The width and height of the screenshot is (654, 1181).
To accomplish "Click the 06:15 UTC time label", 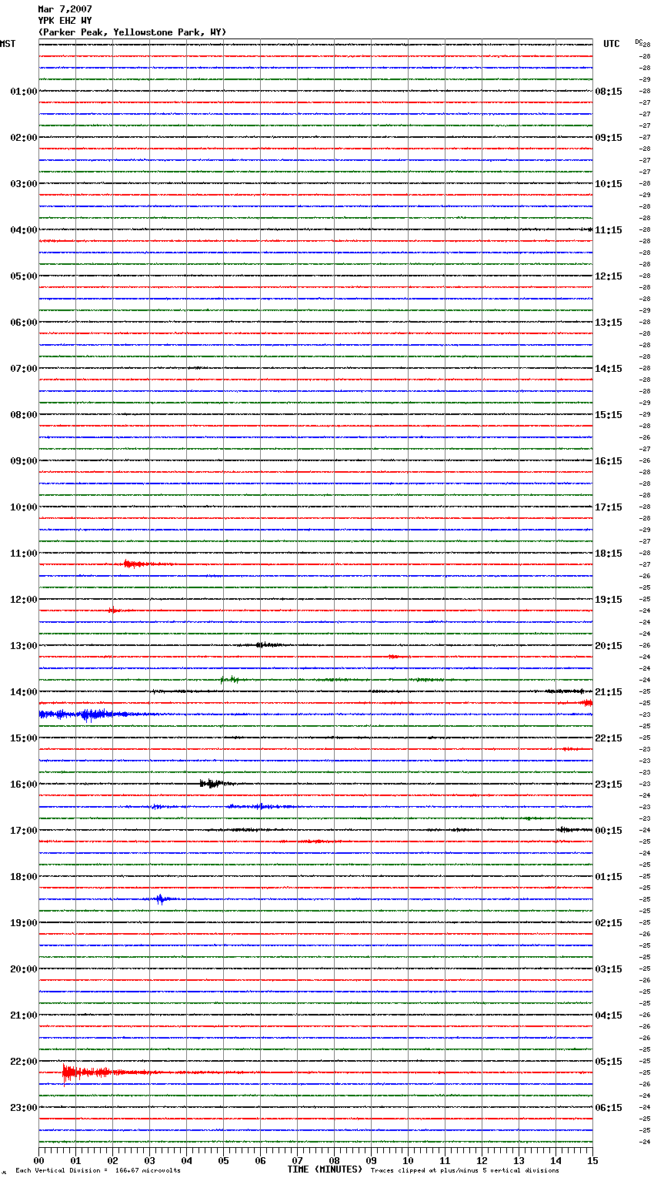I will (x=609, y=1108).
